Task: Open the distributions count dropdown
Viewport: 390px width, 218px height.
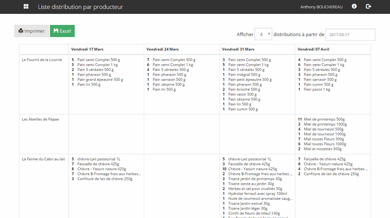Action: (264, 35)
